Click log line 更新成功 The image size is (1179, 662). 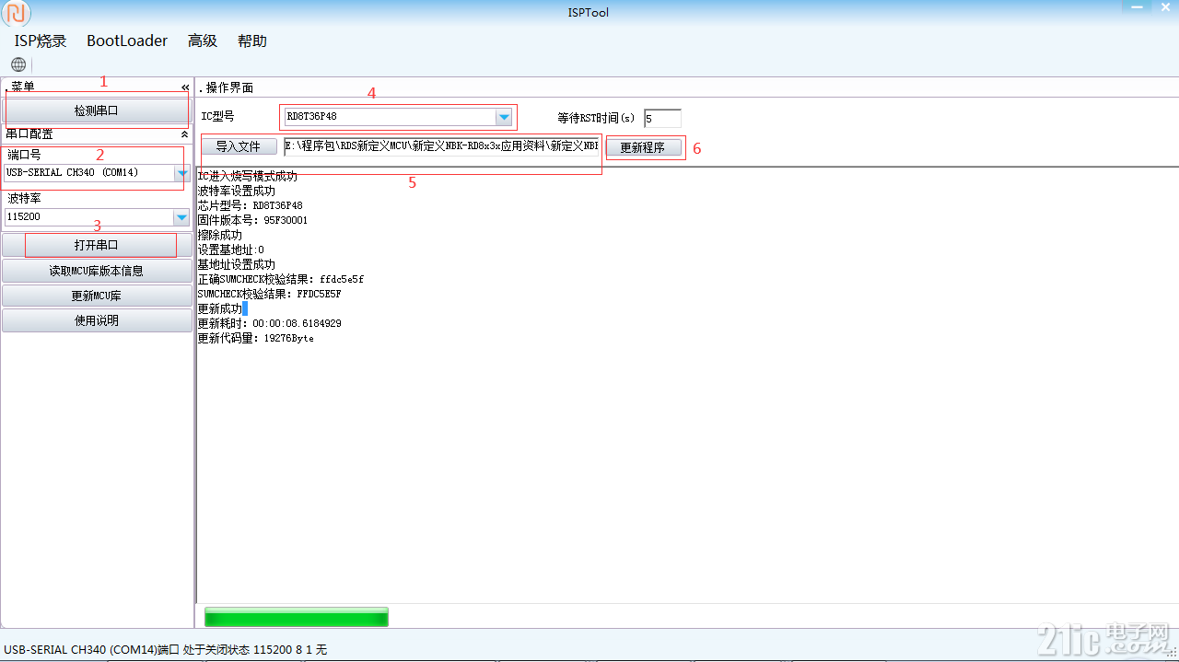(x=220, y=308)
